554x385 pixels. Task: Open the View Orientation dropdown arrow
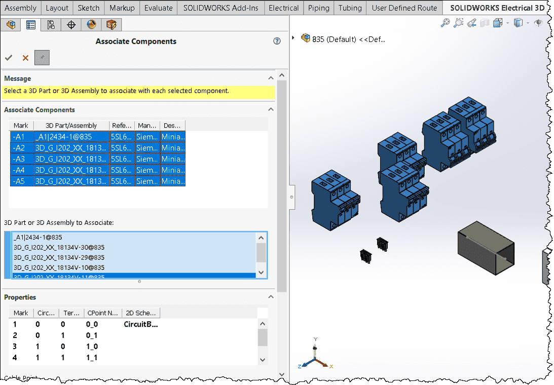click(x=507, y=23)
